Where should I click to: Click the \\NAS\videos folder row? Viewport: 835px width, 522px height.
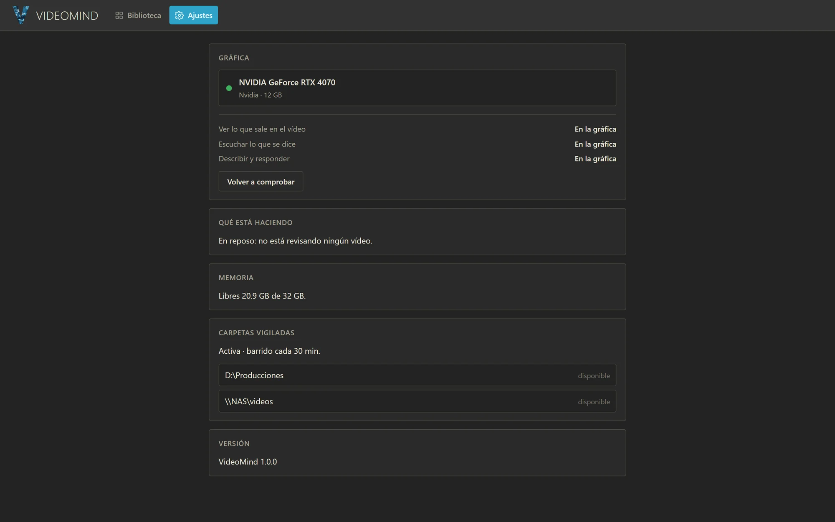pos(417,401)
